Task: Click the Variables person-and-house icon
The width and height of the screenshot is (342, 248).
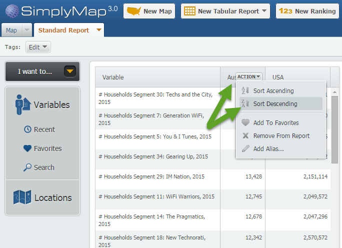Action: [x=22, y=104]
